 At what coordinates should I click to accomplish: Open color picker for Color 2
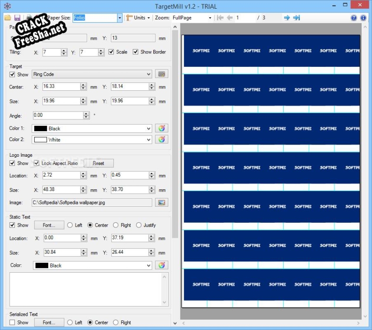tap(161, 140)
